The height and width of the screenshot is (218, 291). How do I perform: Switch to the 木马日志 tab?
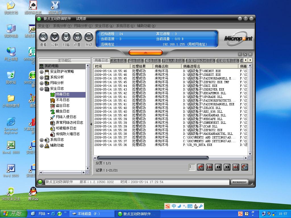click(119, 61)
